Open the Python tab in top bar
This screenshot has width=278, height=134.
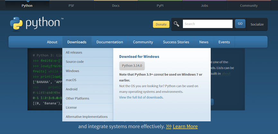[x=27, y=6]
